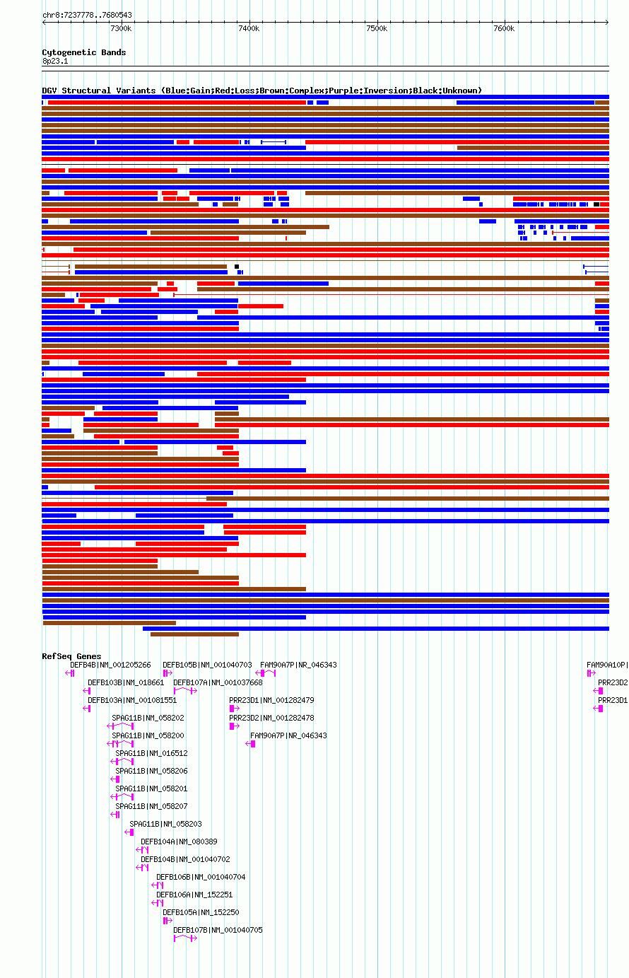
Task: Select label DEFB105B|NM_001040703
Action: [x=207, y=665]
